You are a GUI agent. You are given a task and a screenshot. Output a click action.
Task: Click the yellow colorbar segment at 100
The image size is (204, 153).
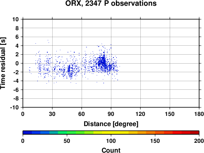pyautogui.click(x=111, y=133)
